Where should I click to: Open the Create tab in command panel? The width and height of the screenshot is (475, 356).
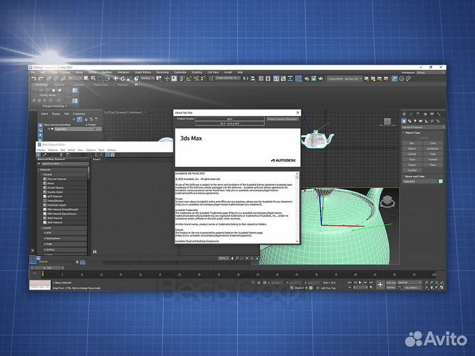click(404, 114)
